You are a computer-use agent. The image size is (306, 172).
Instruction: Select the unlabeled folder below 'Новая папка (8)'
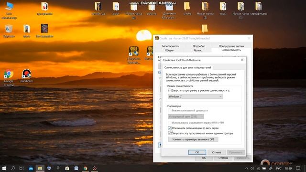205,29
